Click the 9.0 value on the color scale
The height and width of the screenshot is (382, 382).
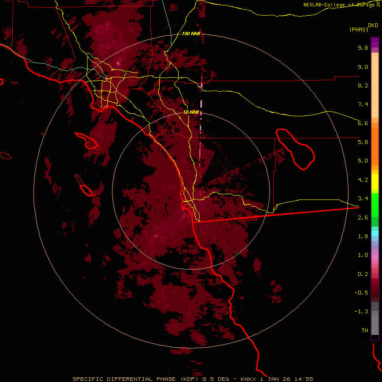click(363, 67)
